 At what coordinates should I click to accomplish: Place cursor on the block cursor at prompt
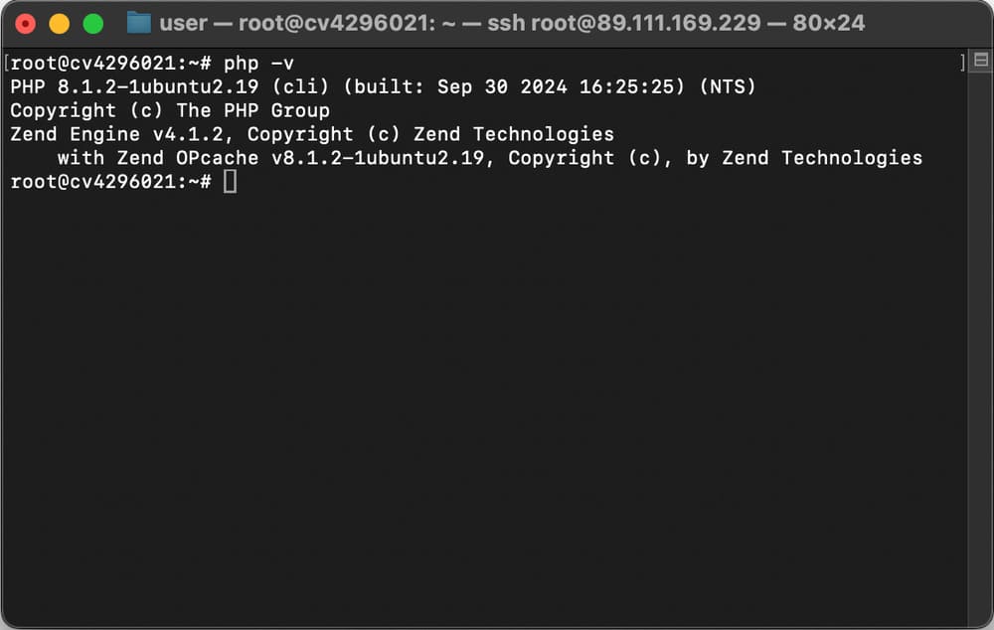(231, 181)
